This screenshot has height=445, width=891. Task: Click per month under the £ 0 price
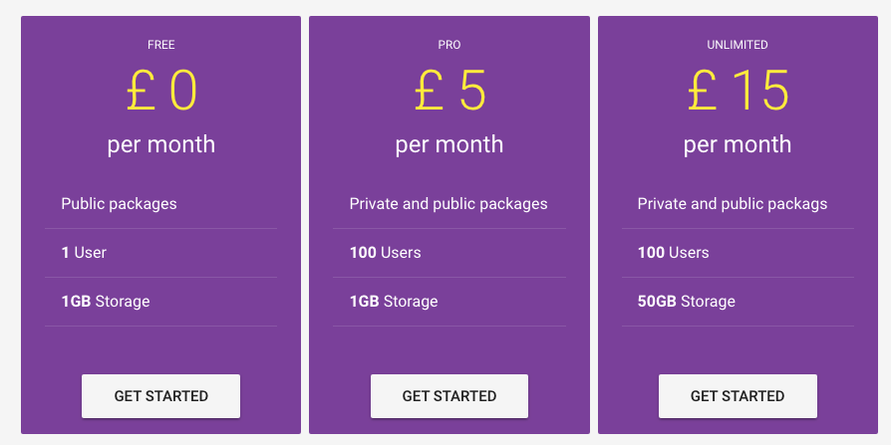click(161, 144)
